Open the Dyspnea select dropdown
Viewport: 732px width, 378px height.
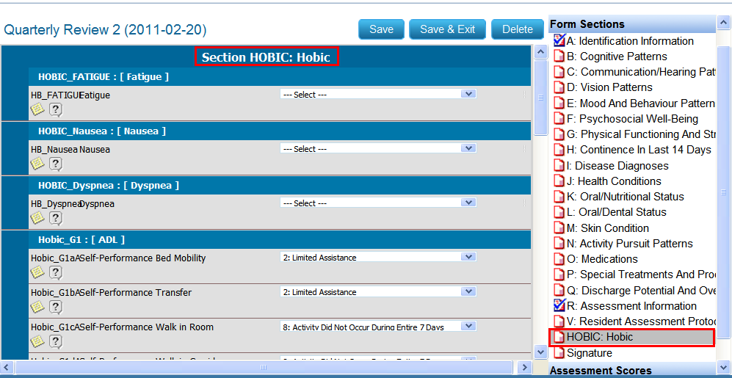378,203
